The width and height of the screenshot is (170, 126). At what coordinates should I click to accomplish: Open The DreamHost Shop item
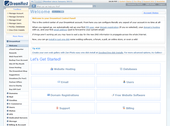[18, 71]
